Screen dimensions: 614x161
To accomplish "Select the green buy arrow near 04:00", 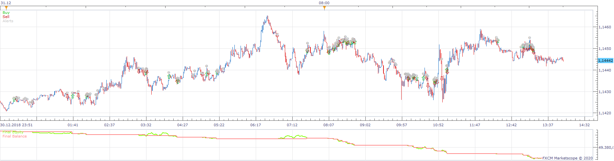I will tap(169, 76).
